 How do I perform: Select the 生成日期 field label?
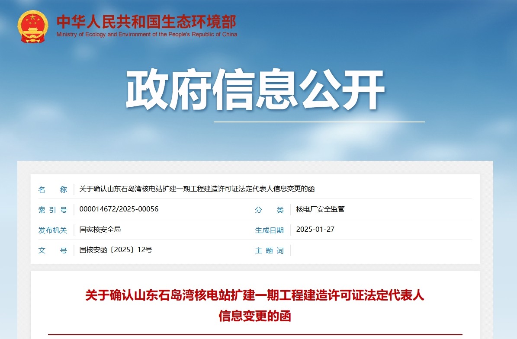pos(269,230)
